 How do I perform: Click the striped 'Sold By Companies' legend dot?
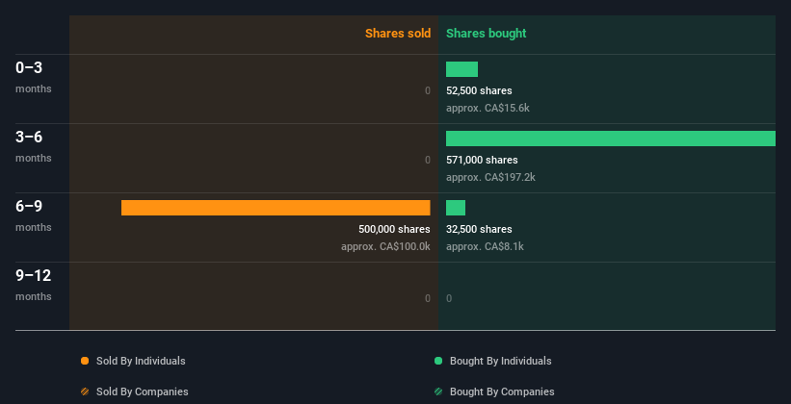pos(85,391)
